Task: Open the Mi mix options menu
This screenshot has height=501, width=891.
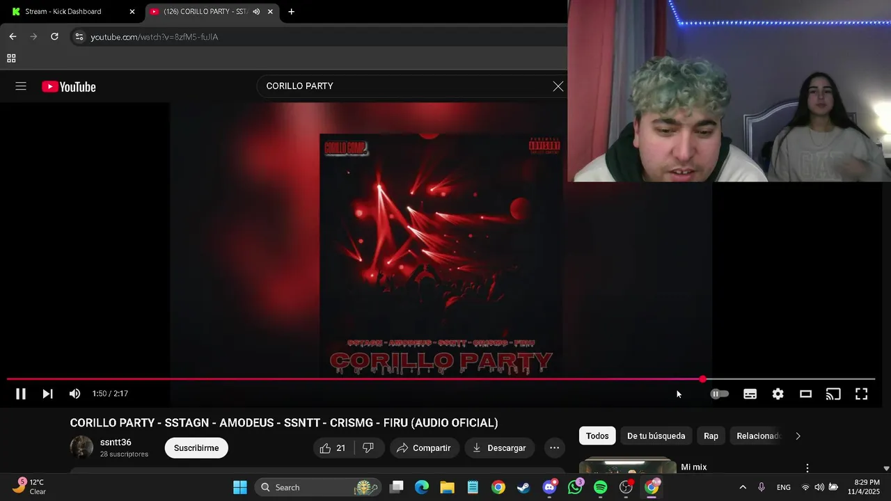Action: 807,468
